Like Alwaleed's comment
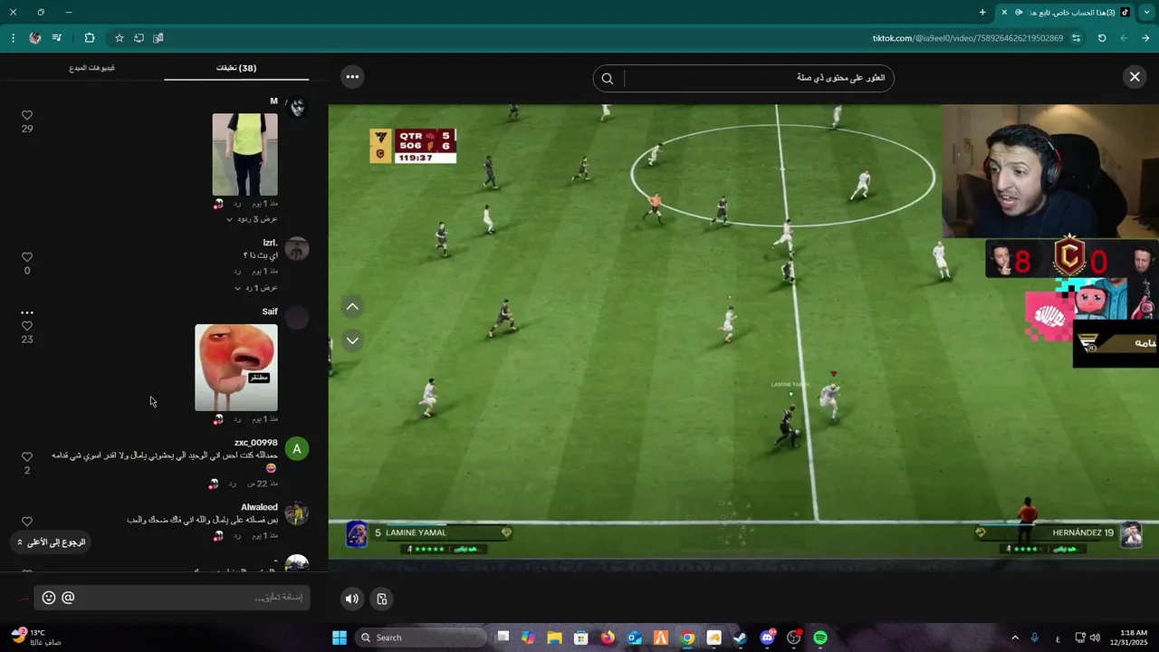The width and height of the screenshot is (1159, 652). point(27,522)
